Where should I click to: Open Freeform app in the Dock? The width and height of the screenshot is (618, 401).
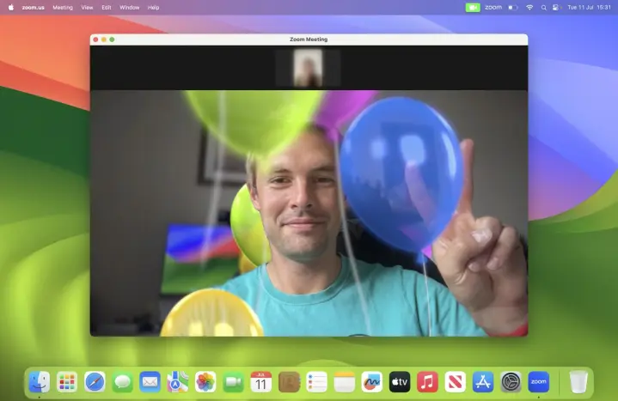tap(372, 382)
